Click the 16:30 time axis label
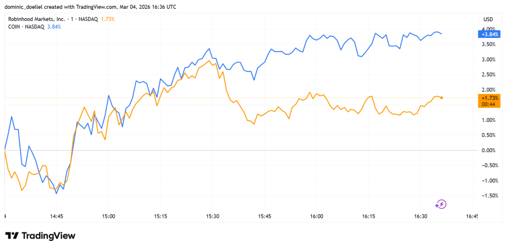507x249 pixels. [x=420, y=217]
